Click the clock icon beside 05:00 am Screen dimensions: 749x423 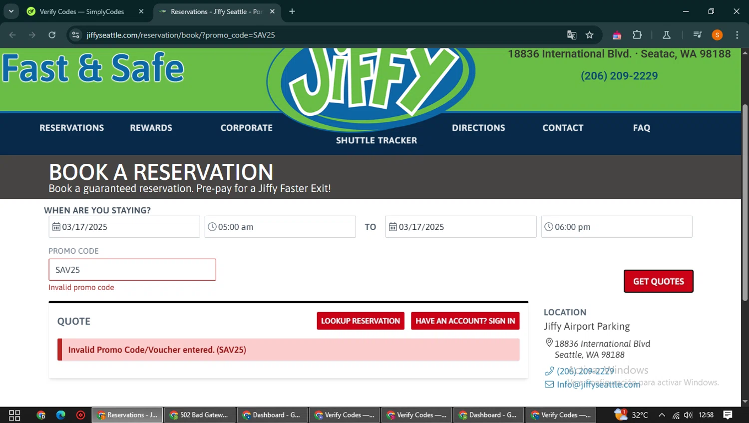212,227
